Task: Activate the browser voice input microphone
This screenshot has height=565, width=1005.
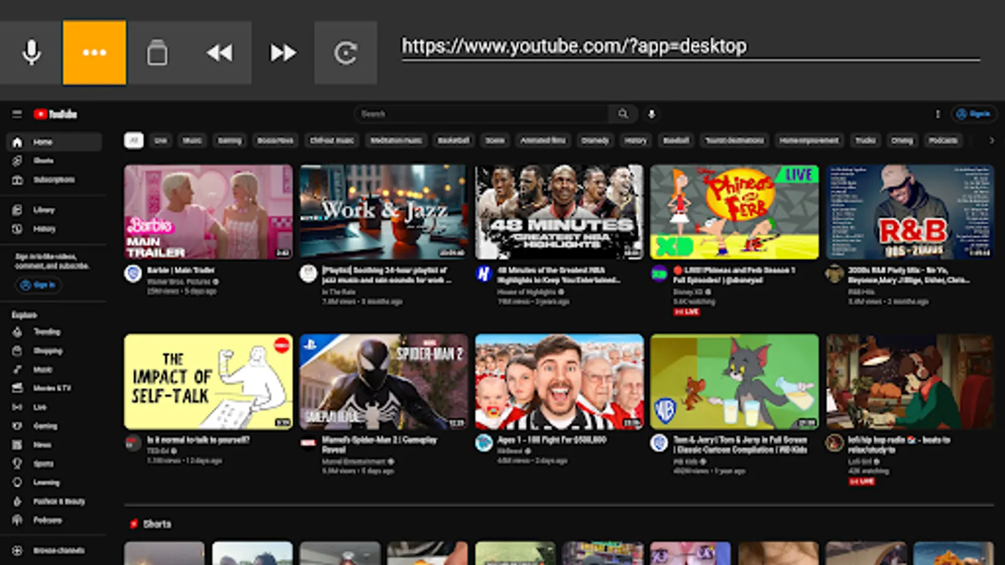Action: (31, 53)
